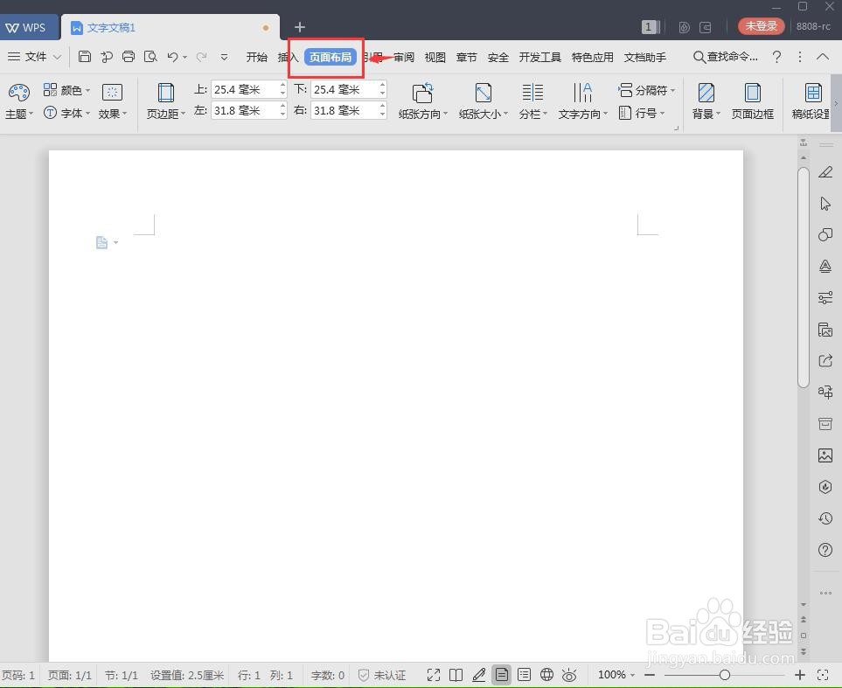
Task: Open a new tab with plus button
Action: (300, 27)
